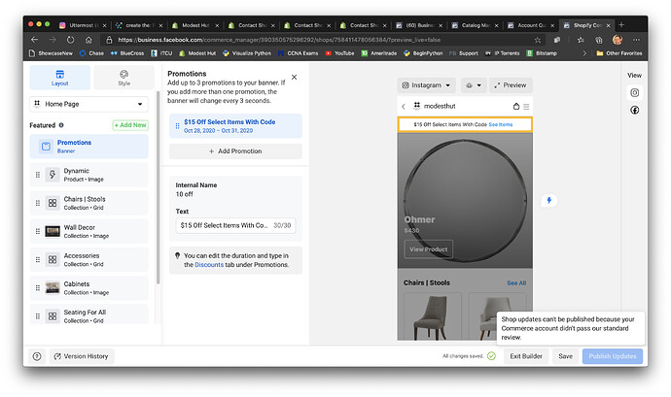Click the Featured info icon
The height and width of the screenshot is (397, 671).
61,125
